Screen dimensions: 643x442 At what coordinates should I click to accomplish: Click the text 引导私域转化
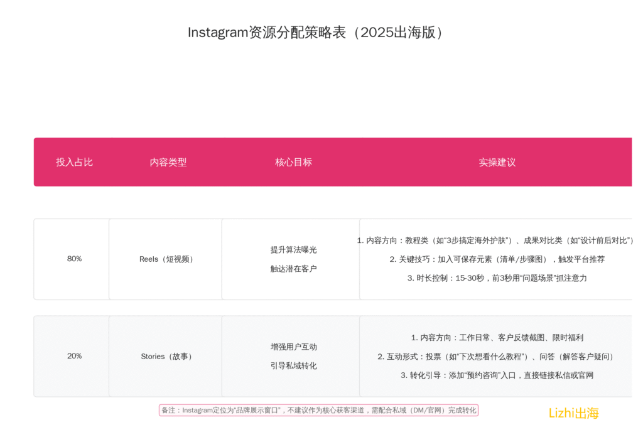[293, 366]
